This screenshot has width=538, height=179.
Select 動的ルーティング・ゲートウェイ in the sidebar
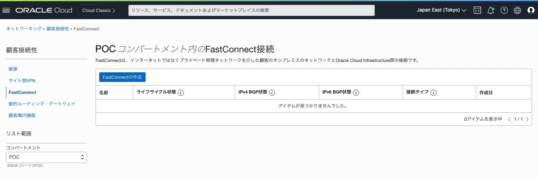pos(42,104)
